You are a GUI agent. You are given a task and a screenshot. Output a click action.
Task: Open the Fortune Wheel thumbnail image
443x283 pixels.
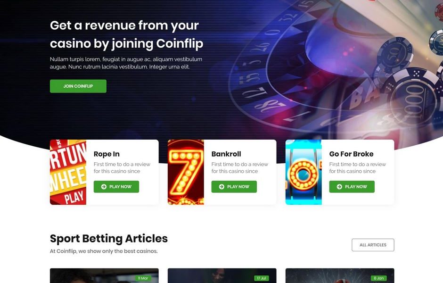(x=68, y=172)
